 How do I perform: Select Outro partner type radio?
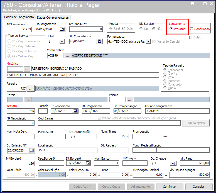coord(165,87)
